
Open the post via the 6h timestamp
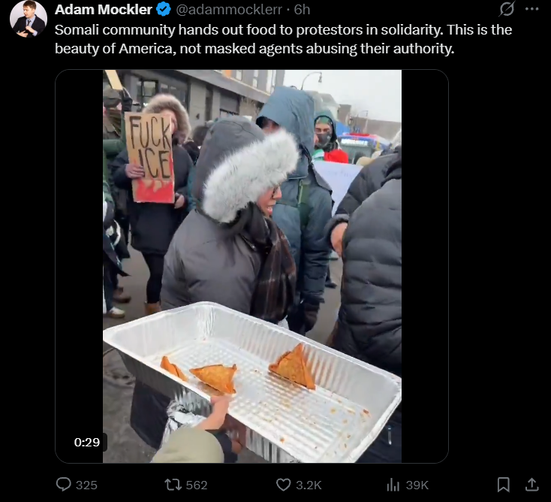303,10
